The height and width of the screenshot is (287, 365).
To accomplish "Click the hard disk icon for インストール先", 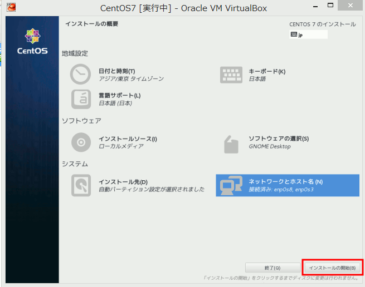I will click(x=81, y=185).
